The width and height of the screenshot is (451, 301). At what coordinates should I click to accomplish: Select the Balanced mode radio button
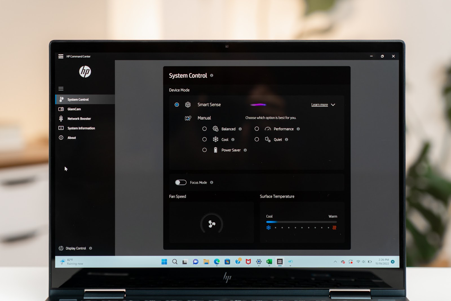205,129
